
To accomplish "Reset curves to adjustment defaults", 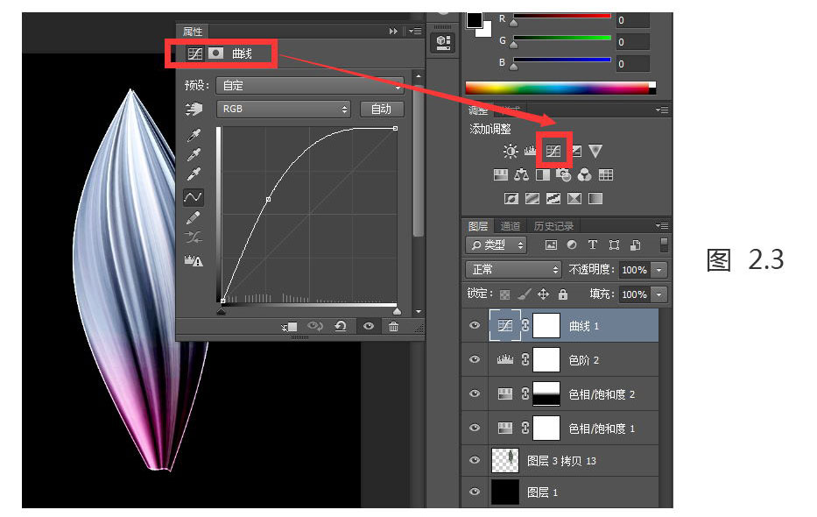I will coord(341,326).
